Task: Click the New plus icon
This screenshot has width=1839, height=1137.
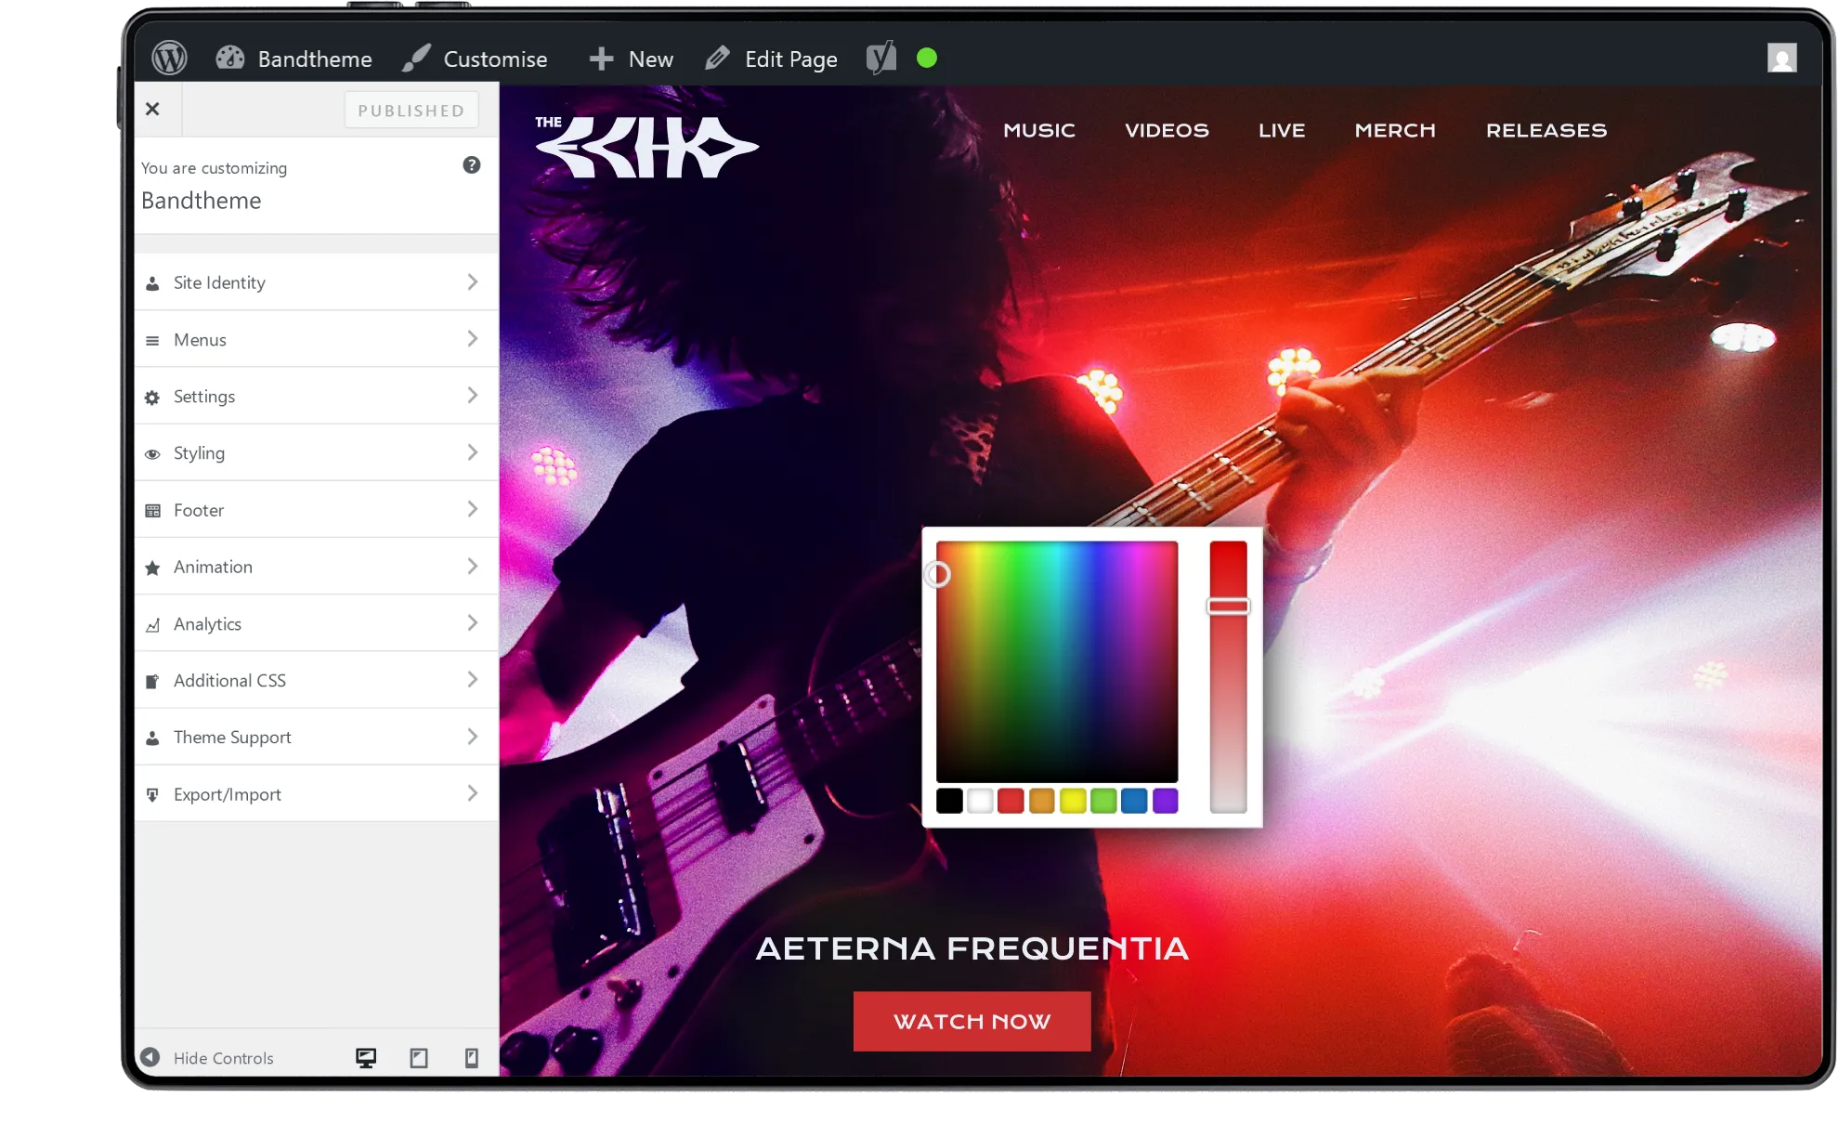Action: click(600, 58)
